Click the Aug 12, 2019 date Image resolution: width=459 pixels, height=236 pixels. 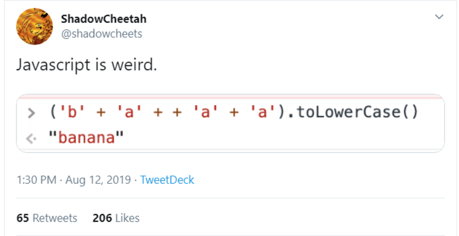coord(98,180)
